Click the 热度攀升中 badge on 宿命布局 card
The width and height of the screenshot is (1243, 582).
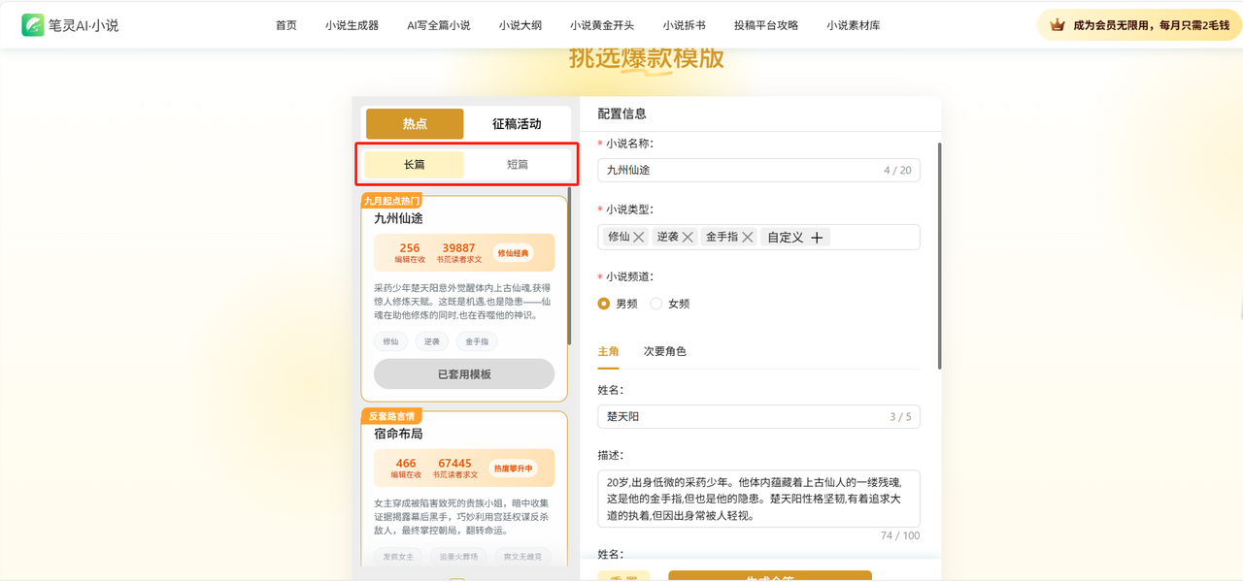coord(514,468)
